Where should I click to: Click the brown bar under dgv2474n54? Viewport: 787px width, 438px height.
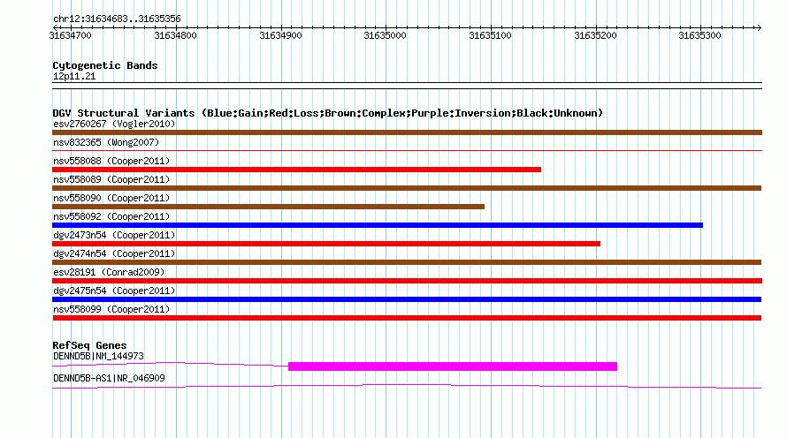[x=407, y=262]
